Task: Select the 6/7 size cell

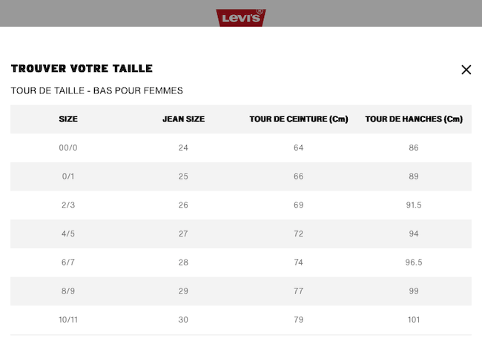Action: tap(68, 262)
